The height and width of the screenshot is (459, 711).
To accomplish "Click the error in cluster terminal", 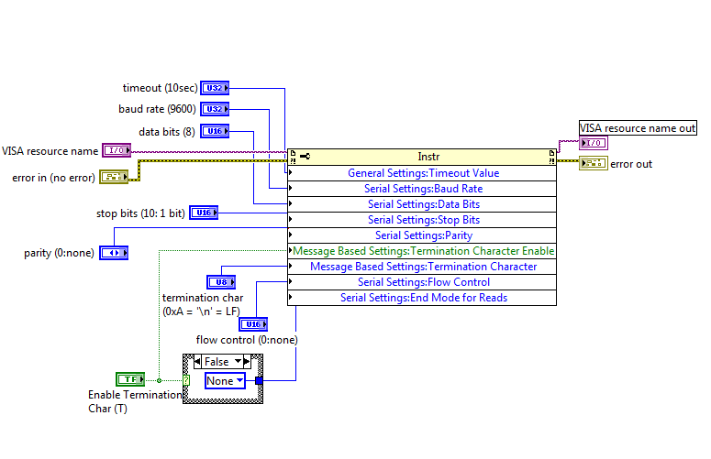I will [x=114, y=177].
